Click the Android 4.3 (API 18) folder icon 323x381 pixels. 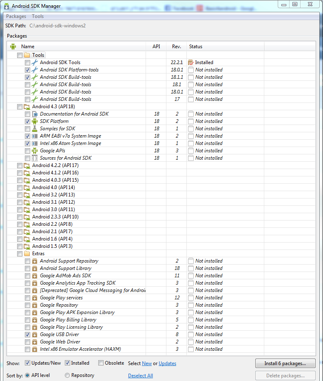[x=27, y=107]
